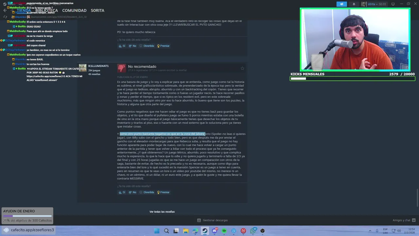
Task: View K1LLUM1NAT1's 294 juegos
Action: pos(94,70)
